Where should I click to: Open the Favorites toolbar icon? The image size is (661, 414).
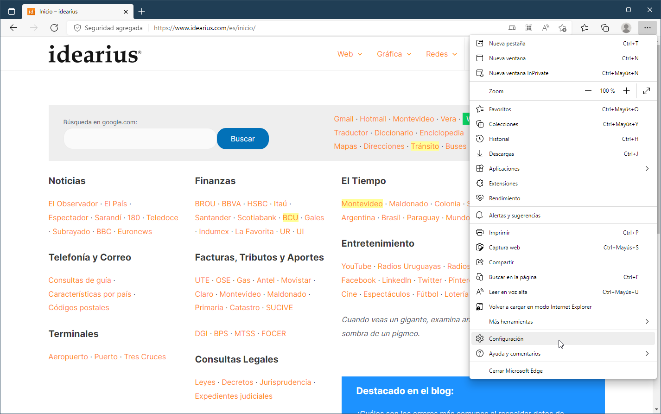coord(585,28)
